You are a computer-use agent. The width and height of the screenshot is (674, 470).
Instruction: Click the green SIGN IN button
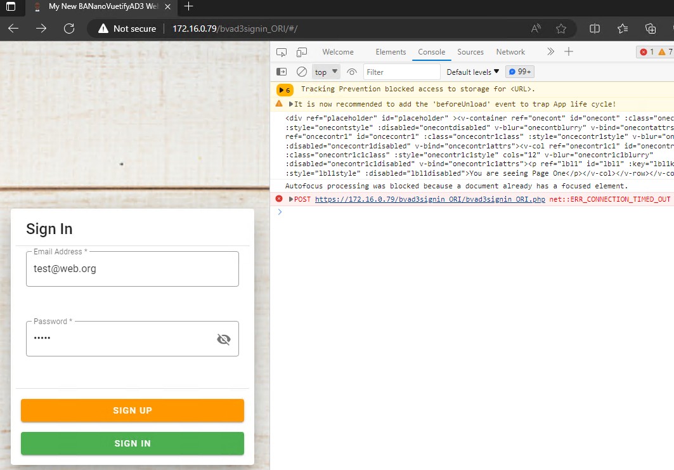tap(133, 443)
